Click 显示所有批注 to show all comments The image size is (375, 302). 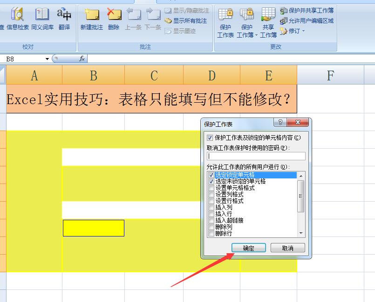(185, 21)
